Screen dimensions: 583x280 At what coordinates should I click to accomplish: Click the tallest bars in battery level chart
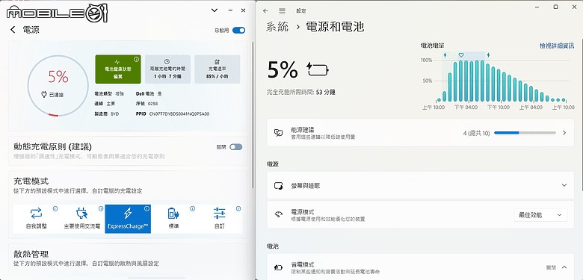pyautogui.click(x=472, y=81)
